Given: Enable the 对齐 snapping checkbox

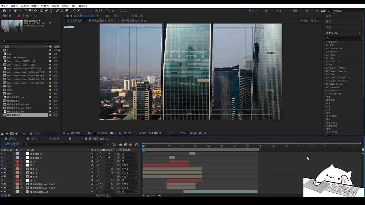Looking at the screenshot, I should click(107, 11).
